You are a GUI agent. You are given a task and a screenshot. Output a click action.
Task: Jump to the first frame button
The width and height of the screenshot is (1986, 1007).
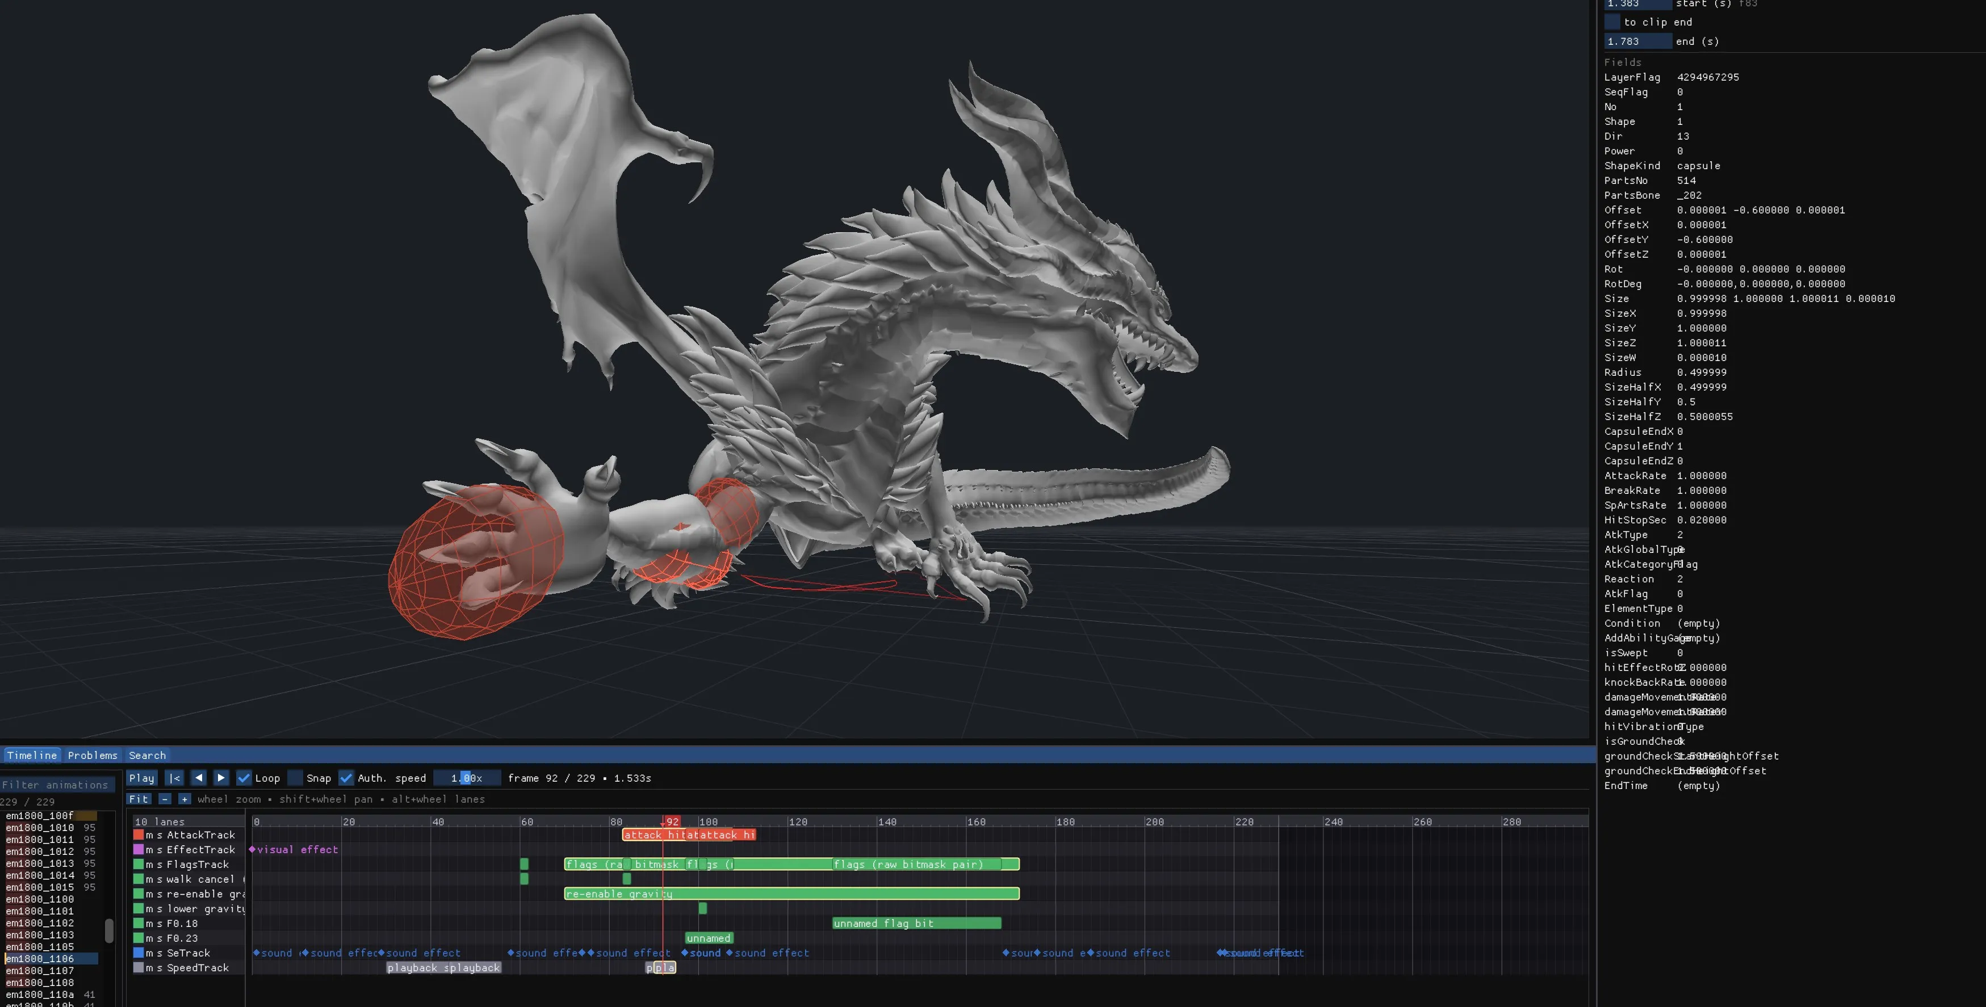175,778
